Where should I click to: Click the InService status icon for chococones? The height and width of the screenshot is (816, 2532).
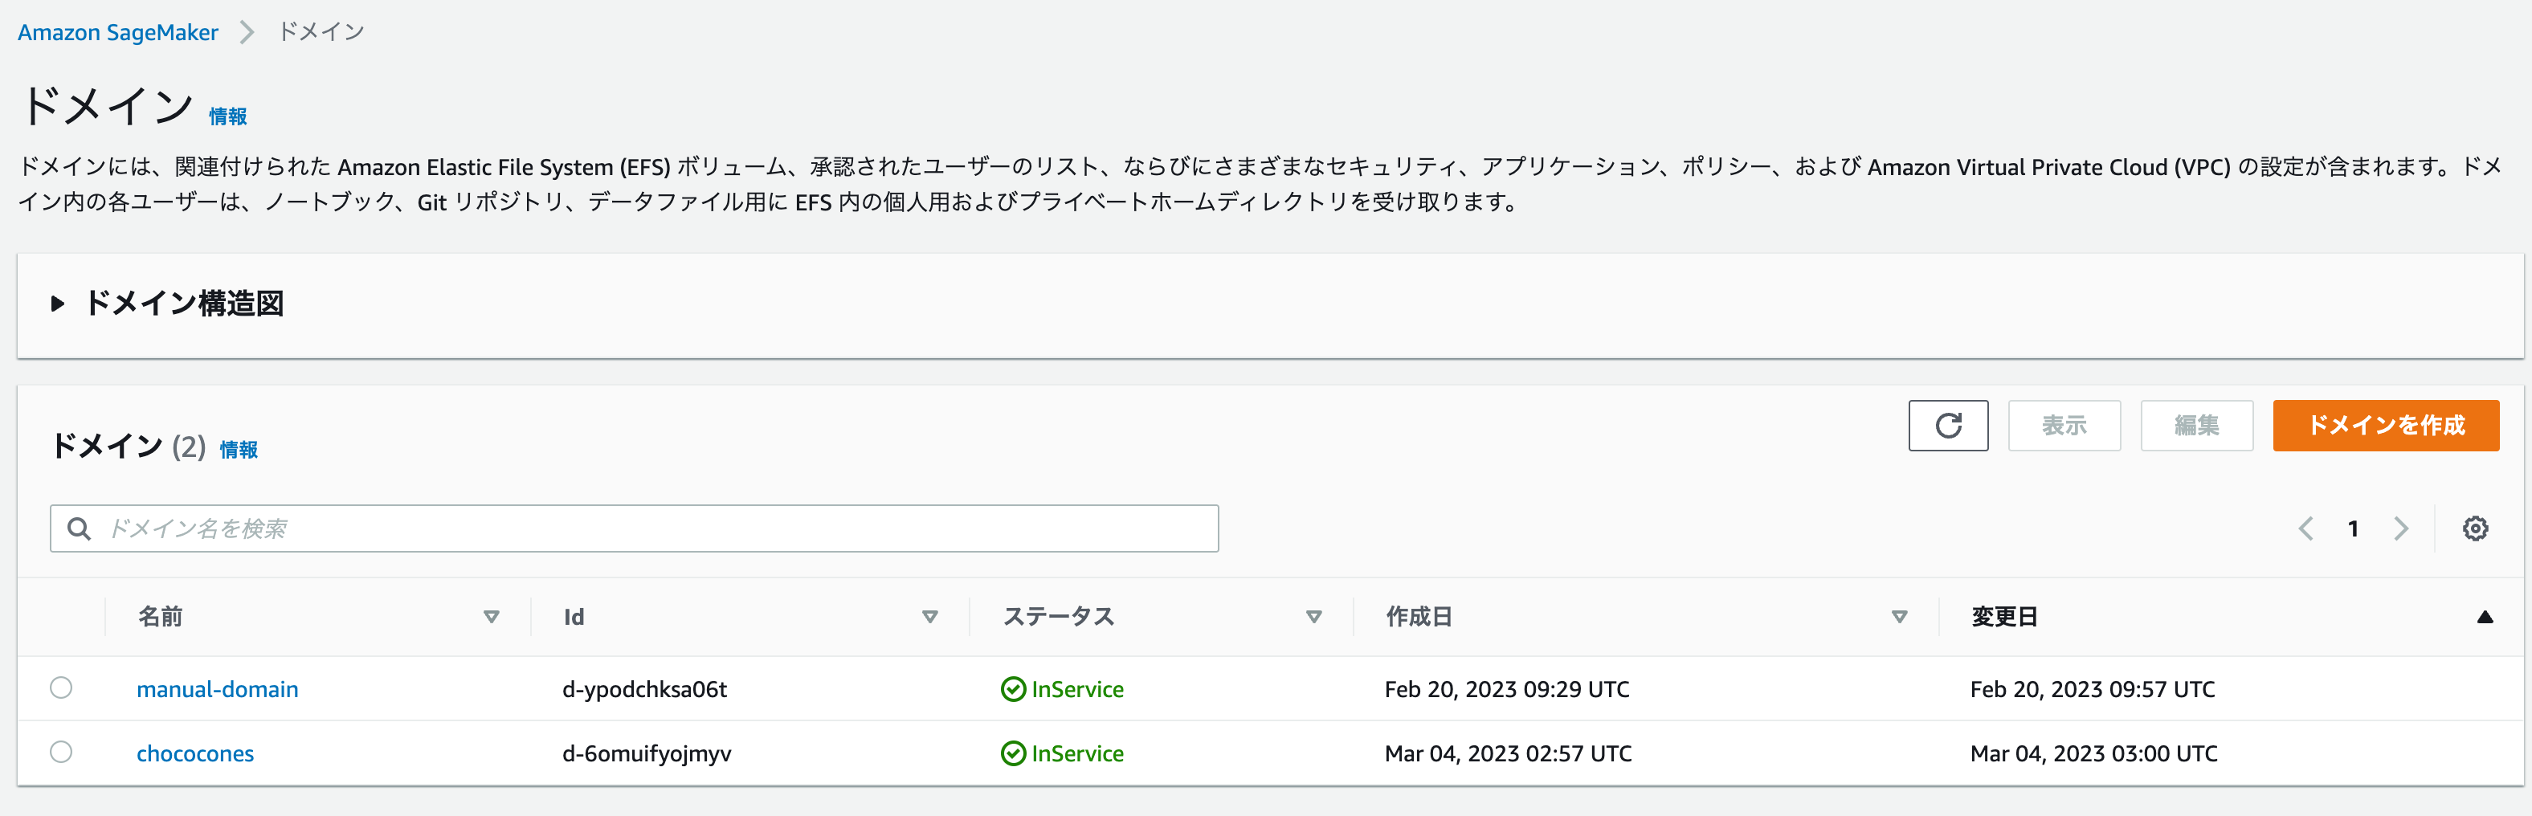1014,753
